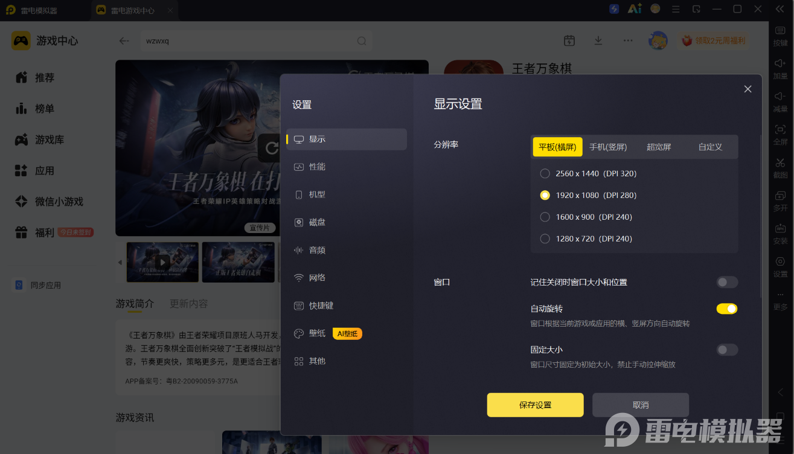Select the 正版王者英雄自走棋 thumbnail
Viewport: 794px width, 454px height.
(x=239, y=262)
